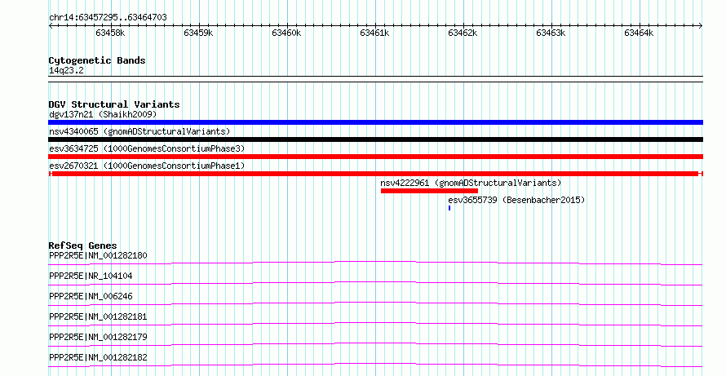This screenshot has width=726, height=376.
Task: Click the 63460k ruler tick label
Action: point(286,33)
